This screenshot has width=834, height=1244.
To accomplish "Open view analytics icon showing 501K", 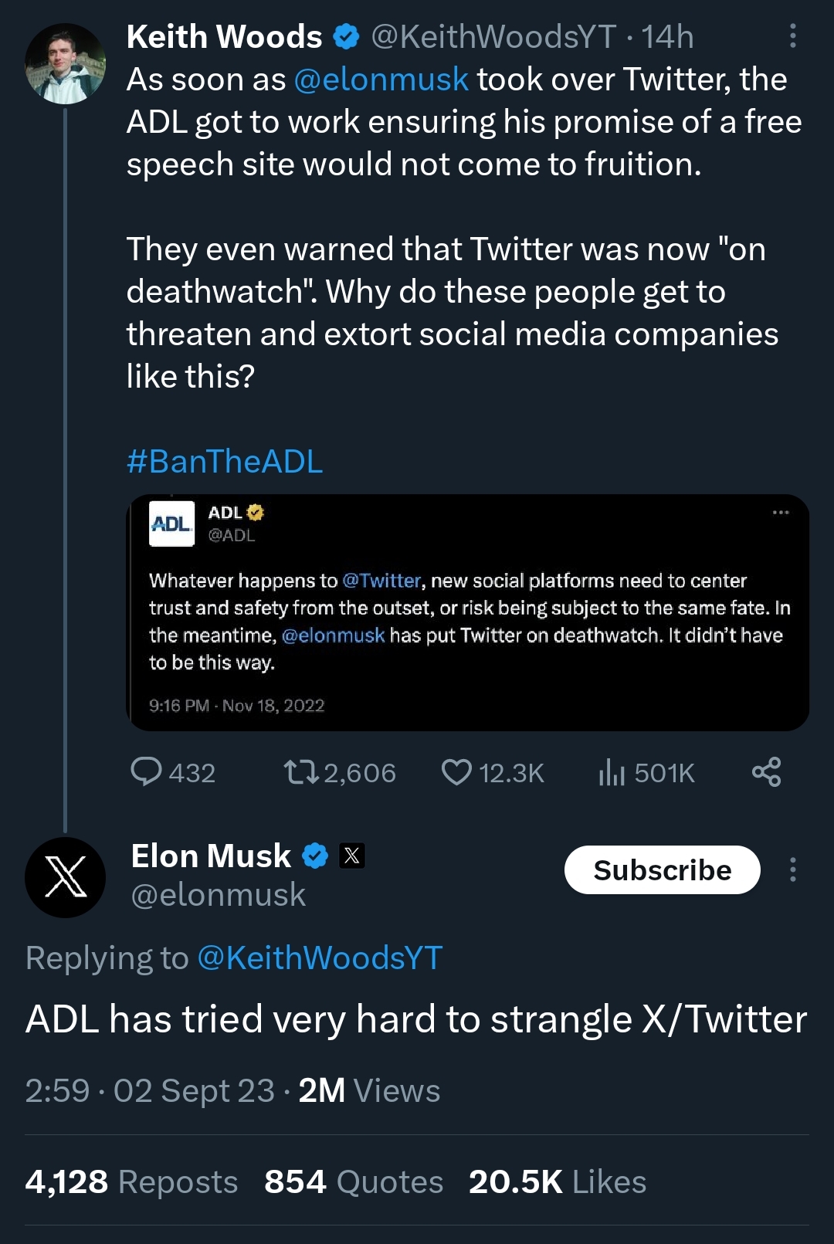I will pos(611,771).
